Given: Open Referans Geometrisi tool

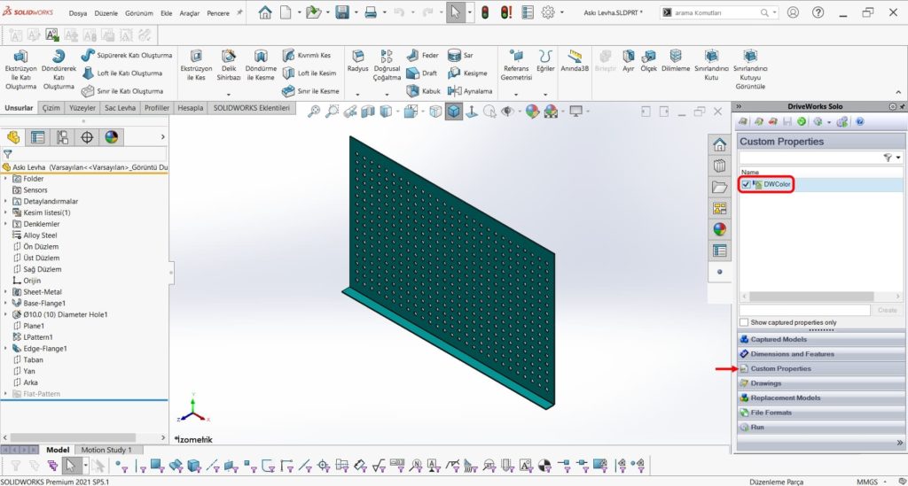Looking at the screenshot, I should tap(516, 66).
